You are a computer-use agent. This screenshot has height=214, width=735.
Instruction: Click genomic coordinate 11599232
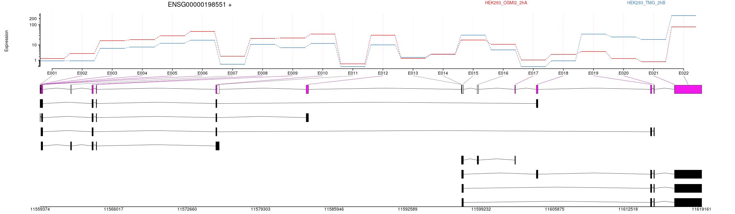click(481, 209)
